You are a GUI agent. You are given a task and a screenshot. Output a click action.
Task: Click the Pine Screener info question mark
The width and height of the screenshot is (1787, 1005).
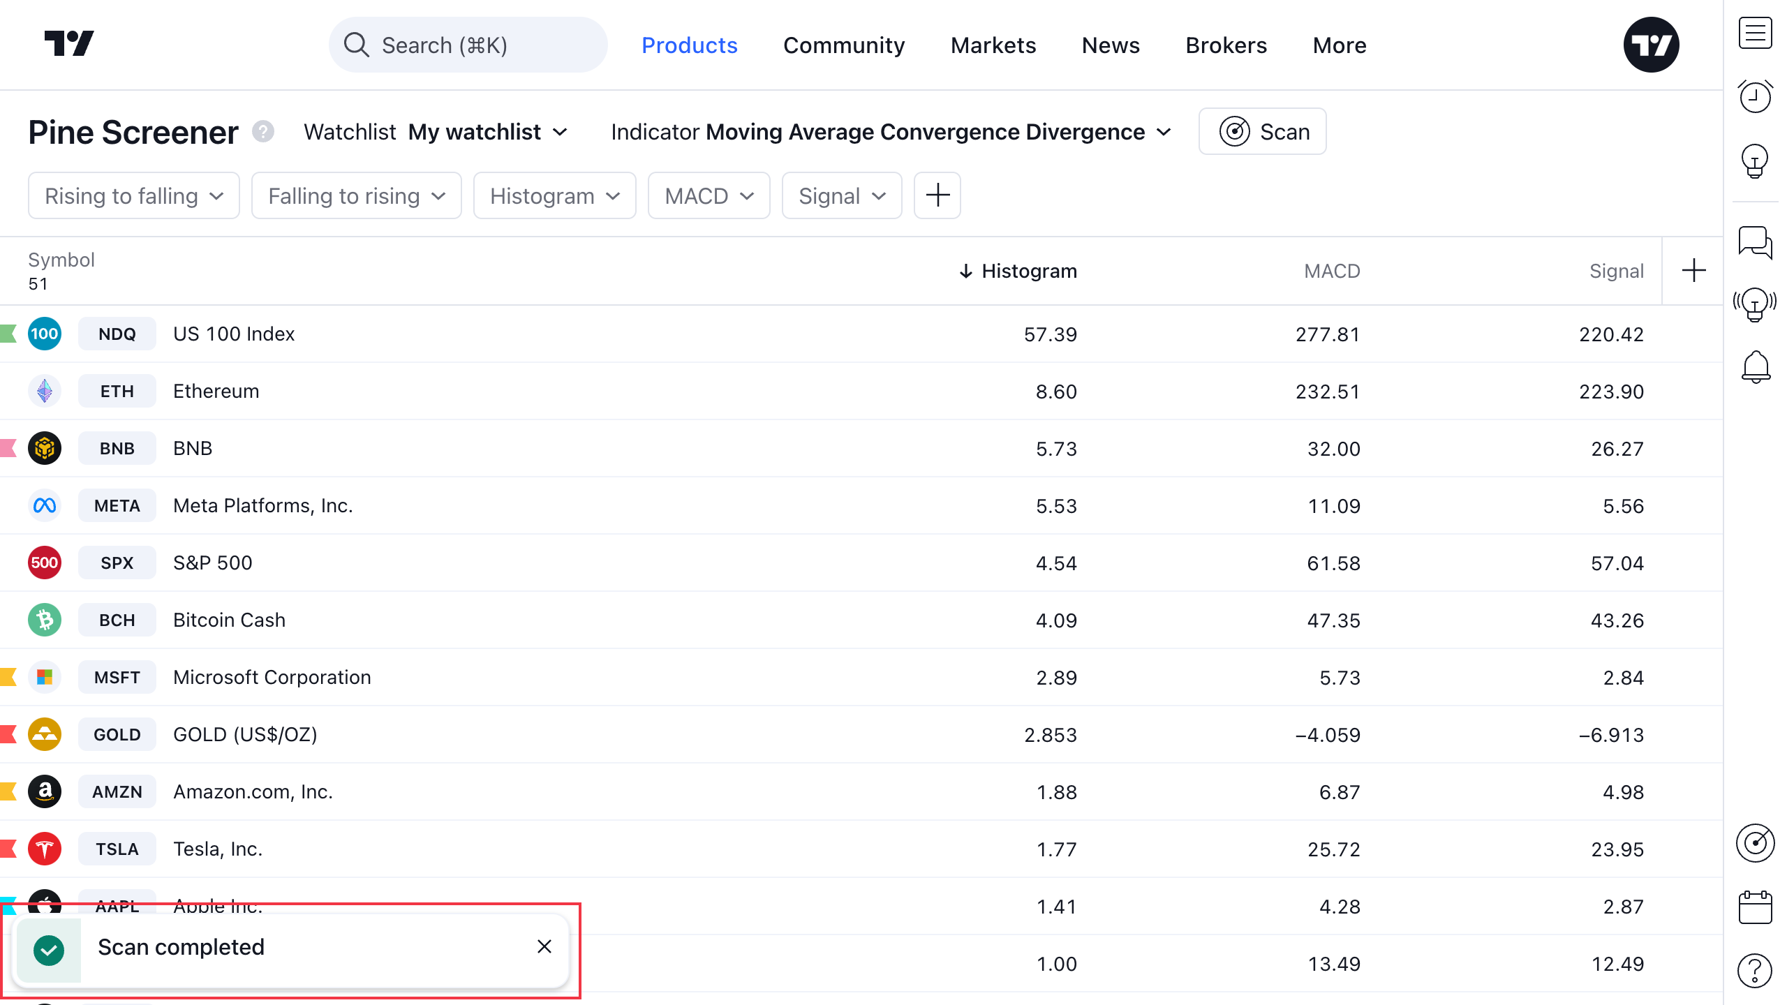pyautogui.click(x=263, y=131)
